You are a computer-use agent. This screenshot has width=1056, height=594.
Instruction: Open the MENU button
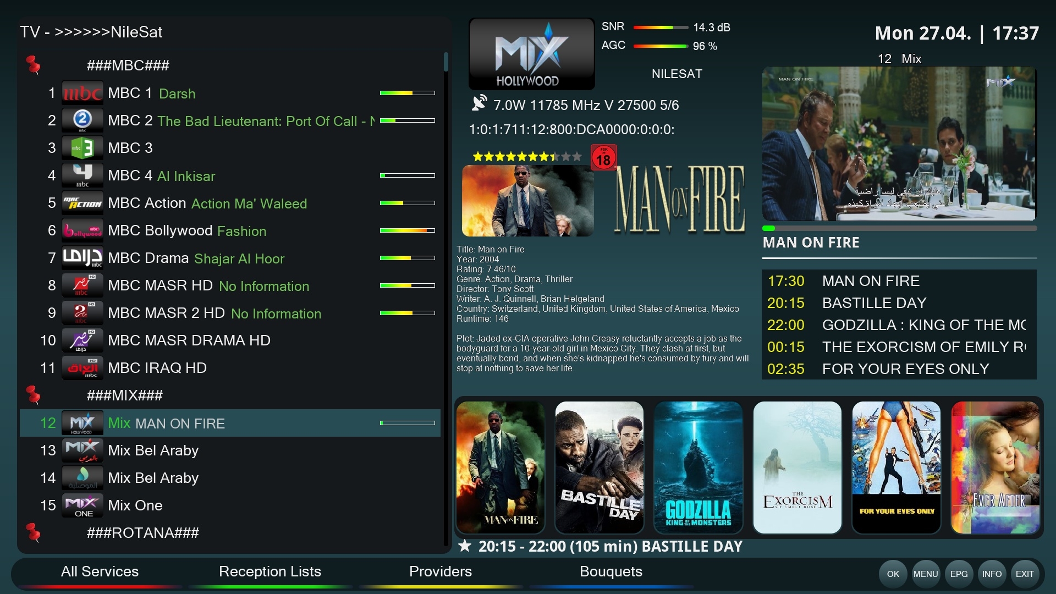tap(926, 574)
